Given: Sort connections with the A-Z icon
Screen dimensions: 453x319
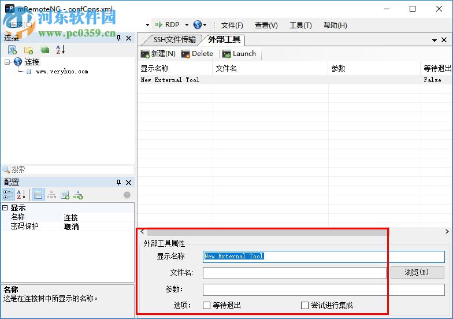Looking at the screenshot, I should click(x=60, y=50).
